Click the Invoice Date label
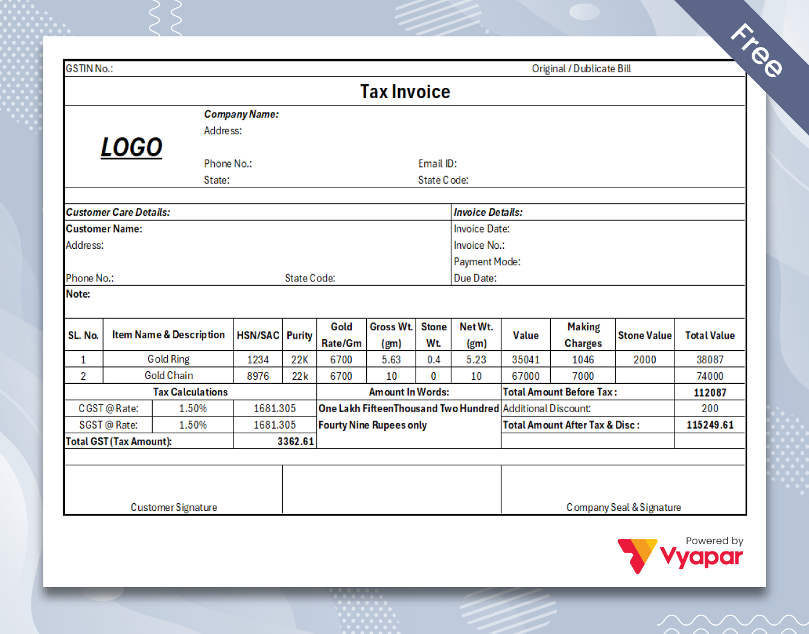This screenshot has height=634, width=809. (x=481, y=229)
